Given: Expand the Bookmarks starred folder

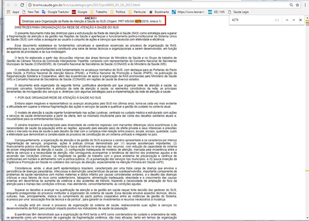Looking at the screenshot, I should (159, 12).
